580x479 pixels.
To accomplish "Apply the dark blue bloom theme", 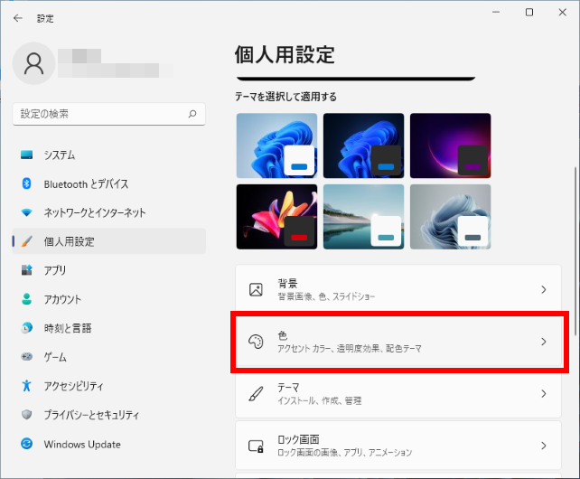I will tap(363, 146).
